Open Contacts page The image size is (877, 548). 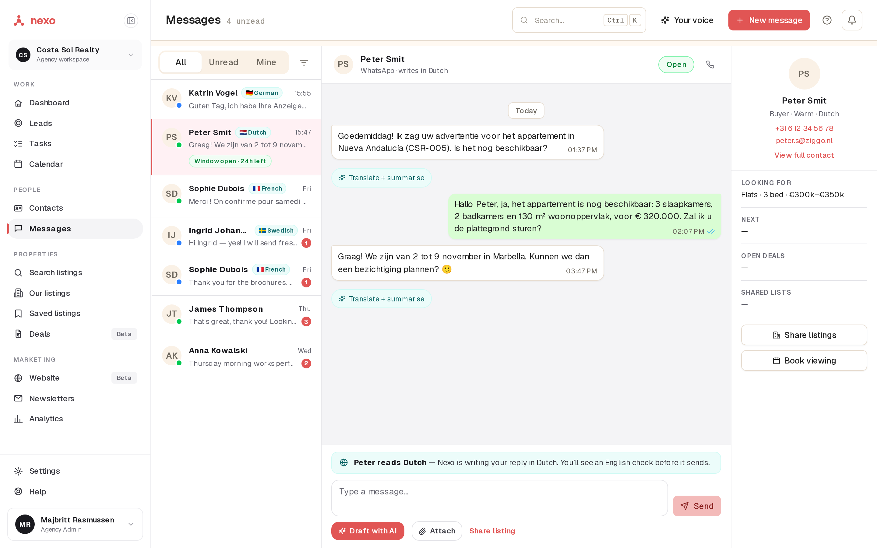[x=76, y=208]
